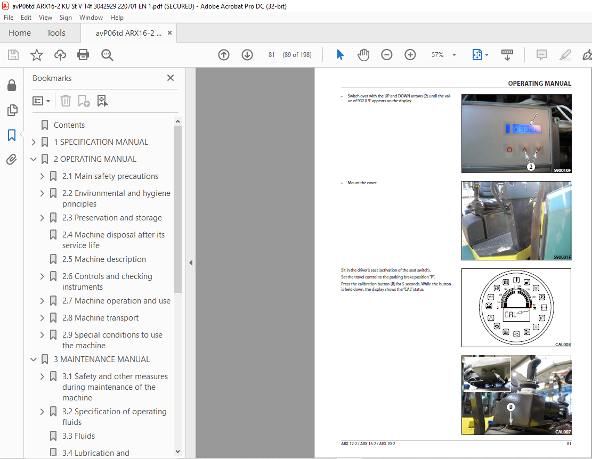The width and height of the screenshot is (592, 459).
Task: Open zoom level 57% dropdown
Action: [x=454, y=55]
